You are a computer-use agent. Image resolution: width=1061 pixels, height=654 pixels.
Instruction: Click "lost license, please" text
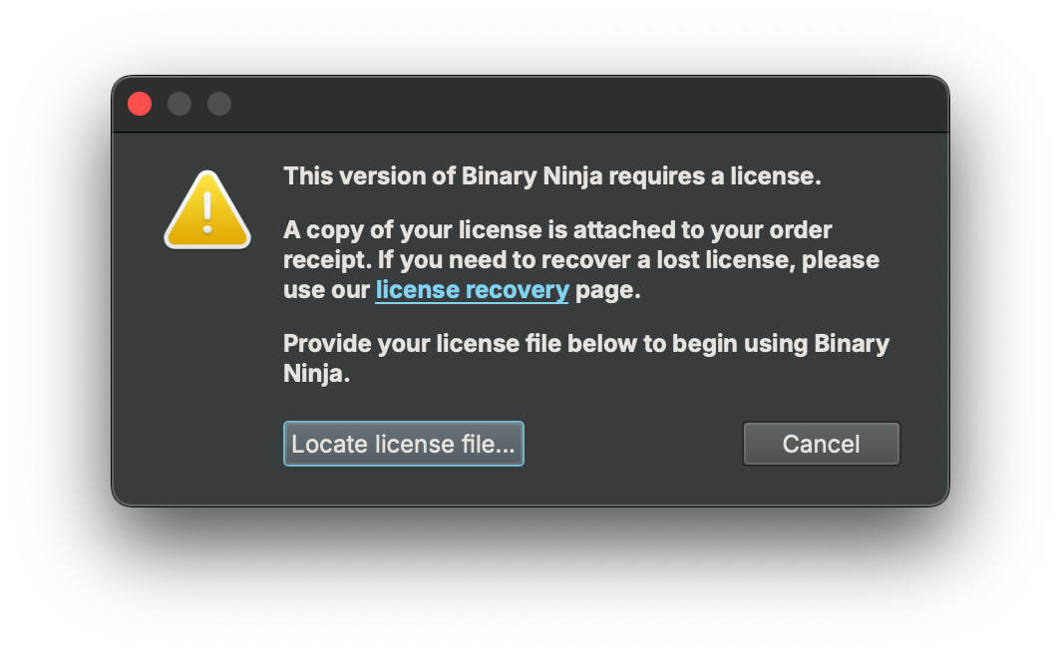768,260
